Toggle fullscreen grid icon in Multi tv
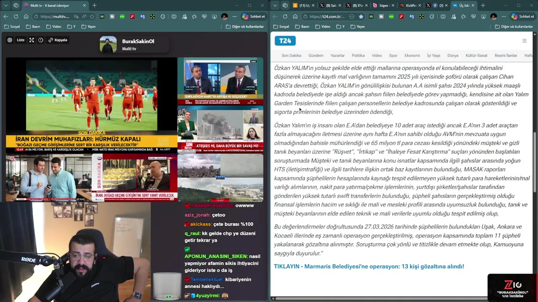Image resolution: width=538 pixels, height=302 pixels. 32,40
